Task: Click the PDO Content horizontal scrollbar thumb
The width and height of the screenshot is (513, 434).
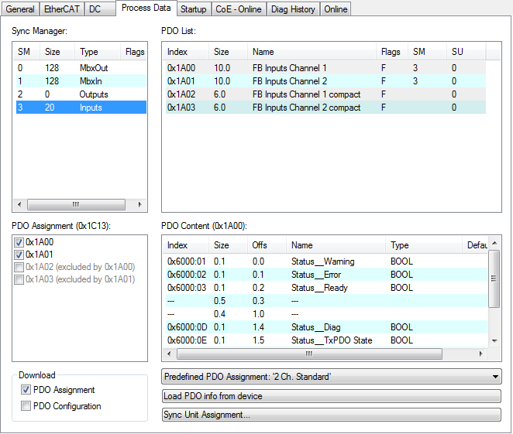Action: click(x=309, y=354)
